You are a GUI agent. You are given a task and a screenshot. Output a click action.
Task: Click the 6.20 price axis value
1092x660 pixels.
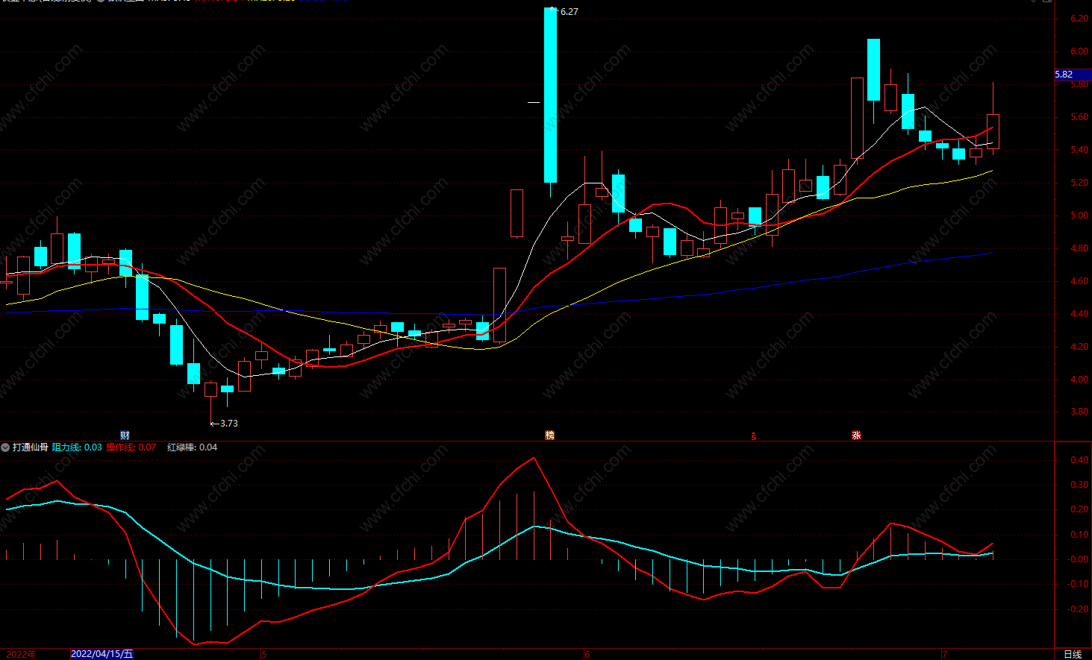coord(1079,19)
